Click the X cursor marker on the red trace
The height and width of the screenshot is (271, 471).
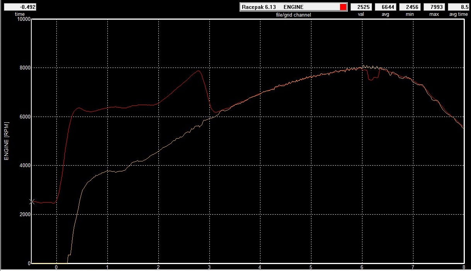(32, 202)
